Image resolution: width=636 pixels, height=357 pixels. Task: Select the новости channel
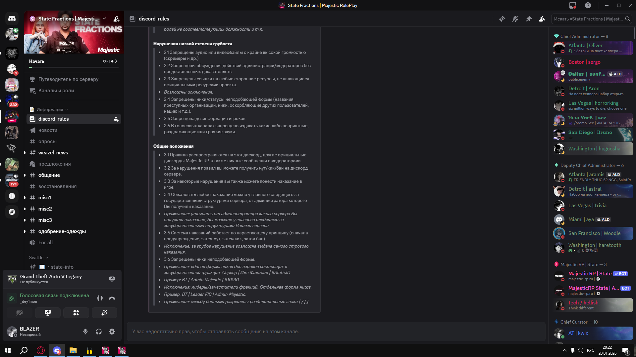pyautogui.click(x=74, y=130)
